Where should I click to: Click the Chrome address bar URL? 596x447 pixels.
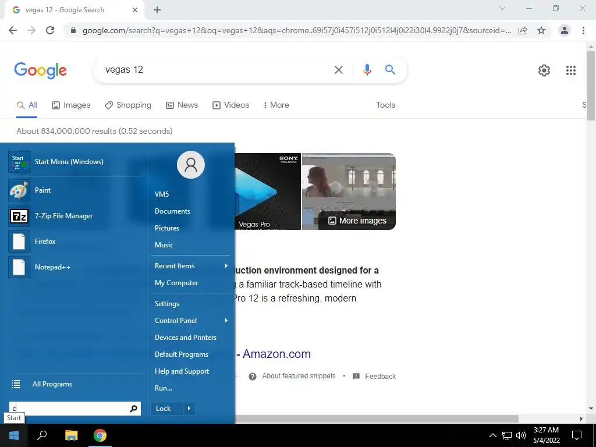tap(296, 30)
